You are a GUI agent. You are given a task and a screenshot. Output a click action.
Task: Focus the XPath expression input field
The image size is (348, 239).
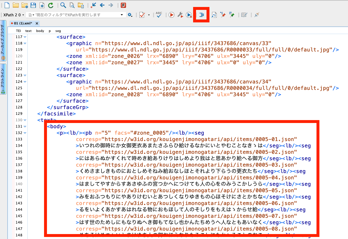[76, 15]
